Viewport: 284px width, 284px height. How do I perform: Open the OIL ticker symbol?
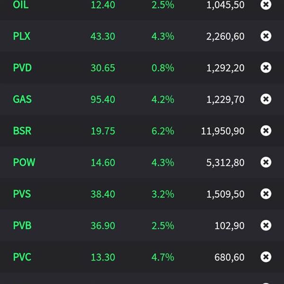point(21,5)
